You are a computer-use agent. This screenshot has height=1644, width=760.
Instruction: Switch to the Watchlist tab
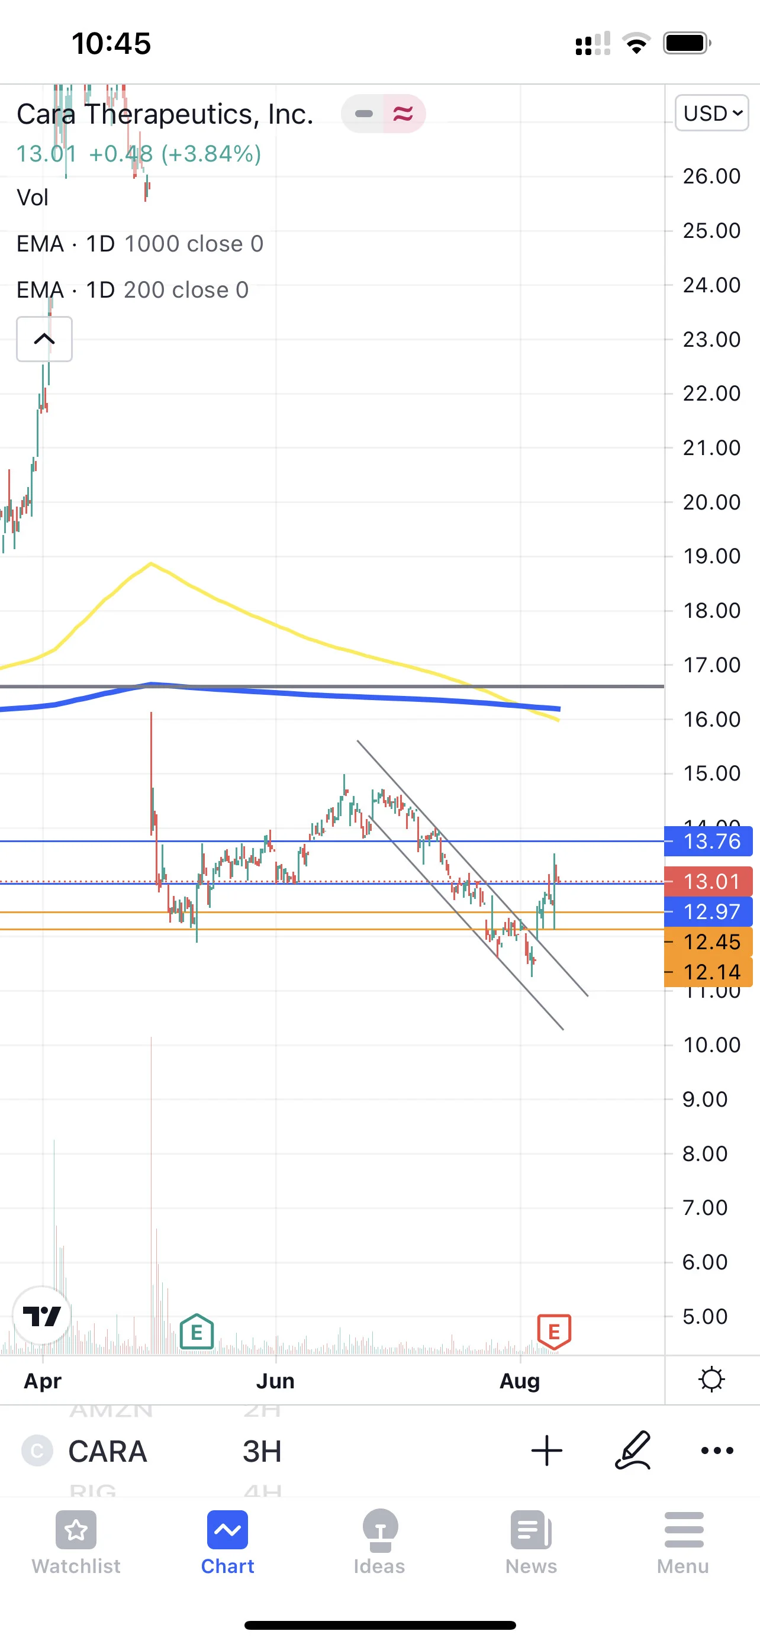pyautogui.click(x=76, y=1543)
